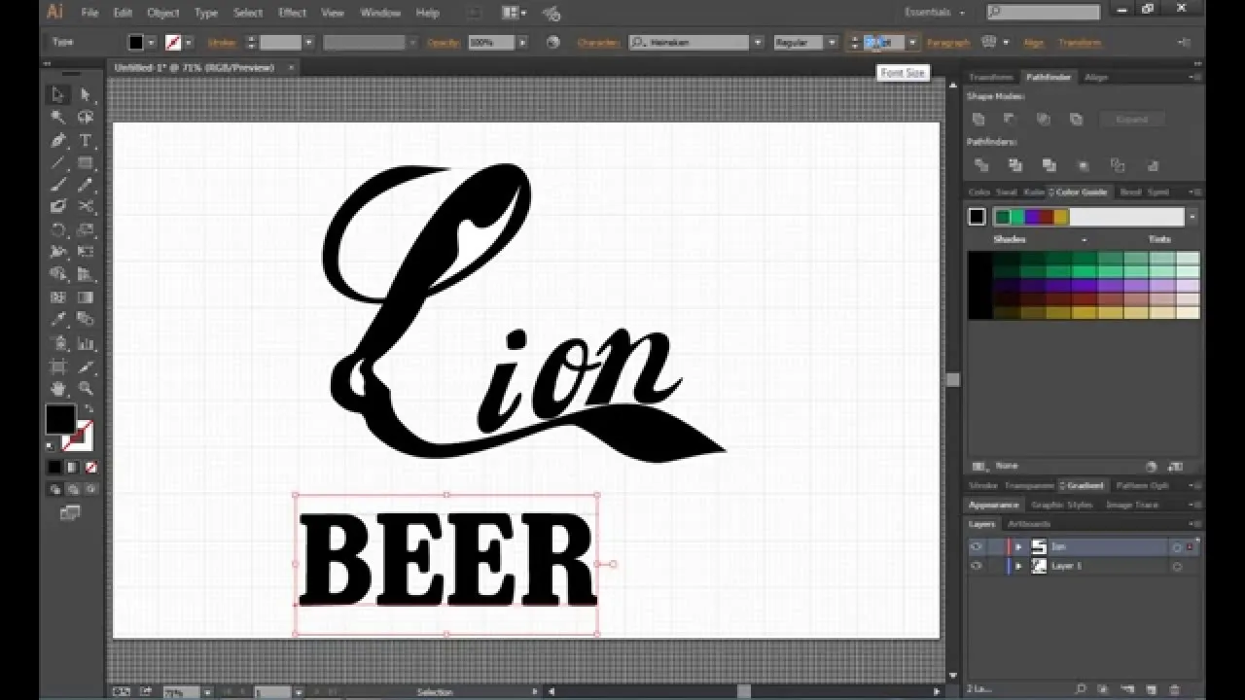Expand the Layer 1 disclosure triangle
1245x700 pixels.
pyautogui.click(x=1018, y=566)
